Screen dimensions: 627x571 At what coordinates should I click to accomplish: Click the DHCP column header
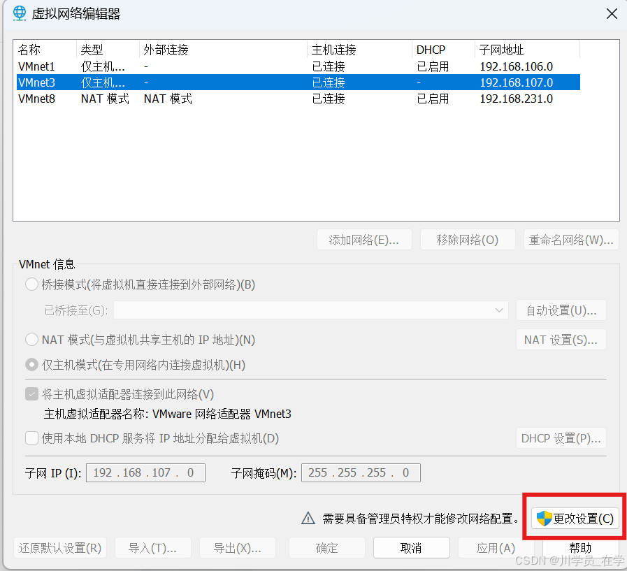[443, 50]
